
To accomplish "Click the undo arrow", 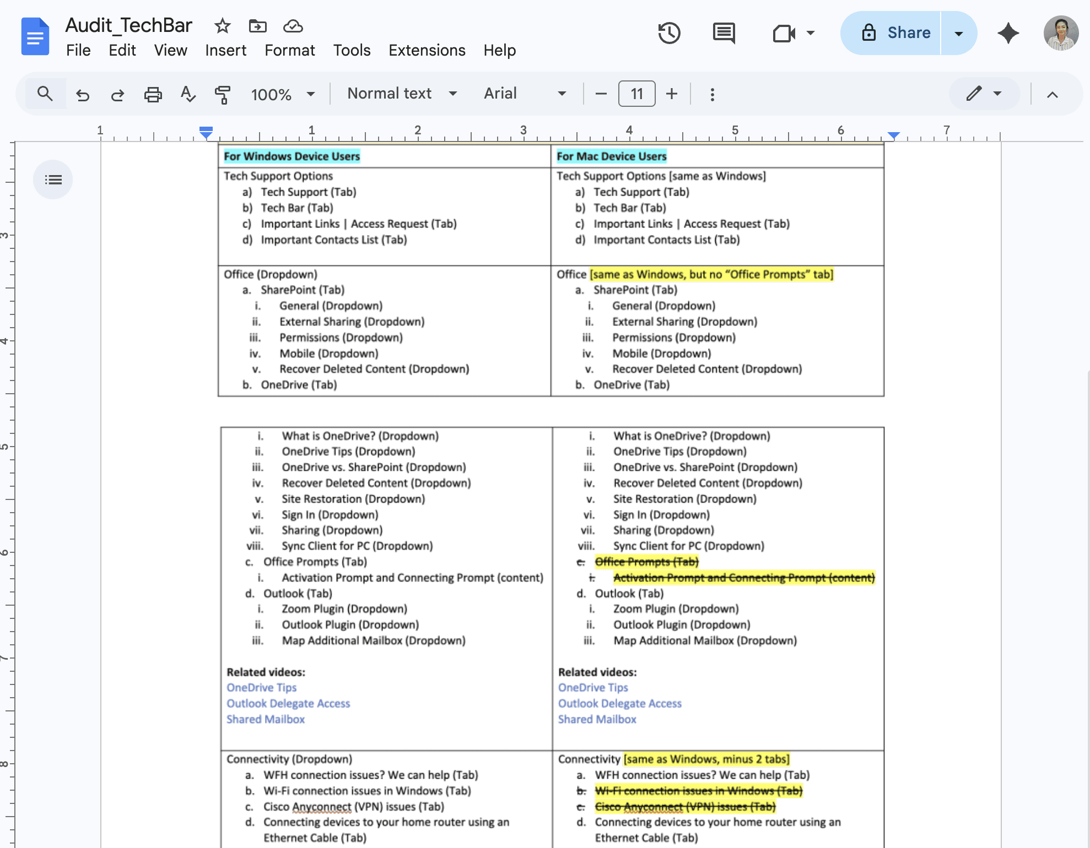I will pos(83,94).
